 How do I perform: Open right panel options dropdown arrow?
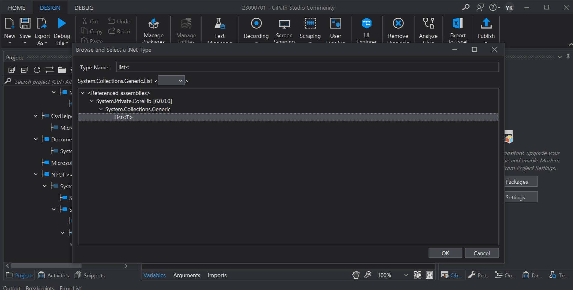[559, 57]
